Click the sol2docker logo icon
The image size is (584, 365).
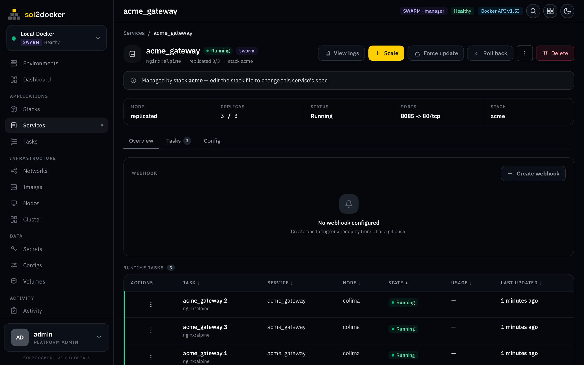tap(14, 14)
